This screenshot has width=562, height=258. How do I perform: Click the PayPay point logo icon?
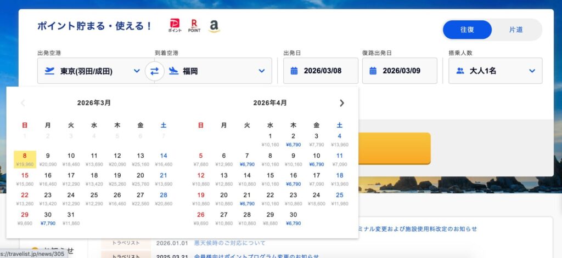click(x=175, y=26)
